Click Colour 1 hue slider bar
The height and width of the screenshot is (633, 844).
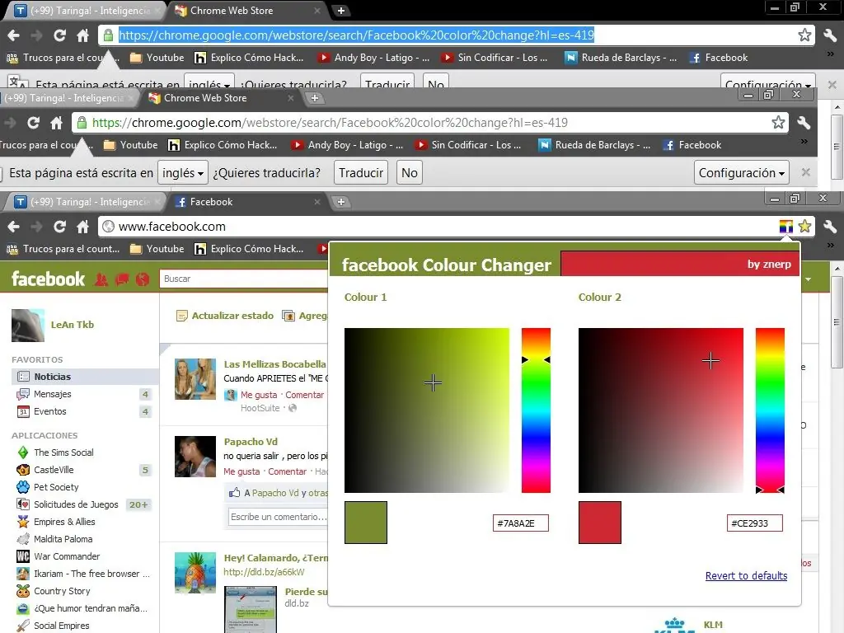pos(536,410)
